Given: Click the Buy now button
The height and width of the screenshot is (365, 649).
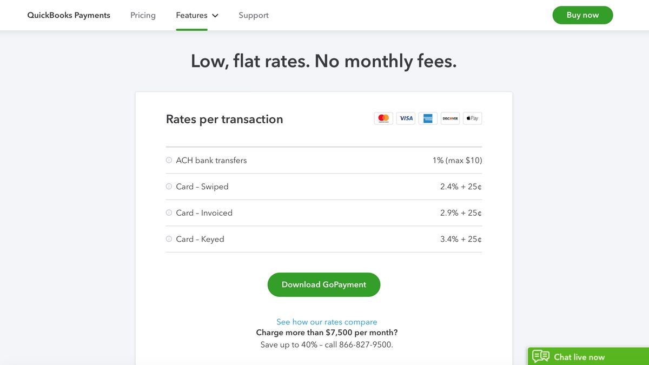Looking at the screenshot, I should pos(582,15).
